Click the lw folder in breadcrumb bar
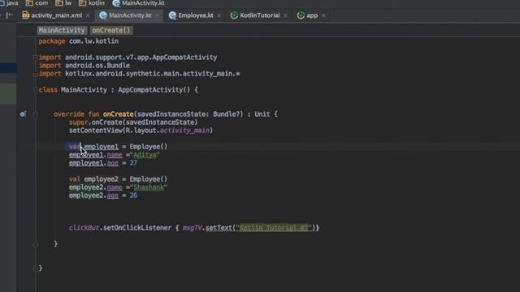Image resolution: width=520 pixels, height=292 pixels. pos(63,3)
